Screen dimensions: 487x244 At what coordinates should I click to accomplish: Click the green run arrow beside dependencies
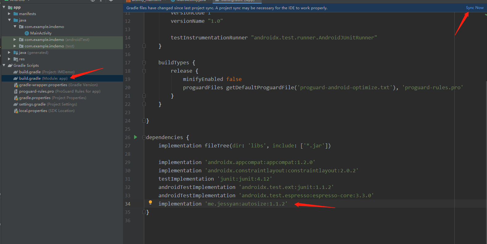(135, 137)
